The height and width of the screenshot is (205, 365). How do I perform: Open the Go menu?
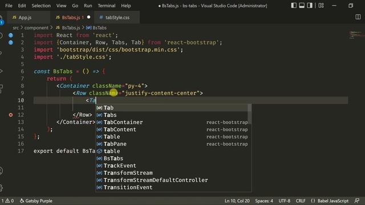(x=75, y=6)
